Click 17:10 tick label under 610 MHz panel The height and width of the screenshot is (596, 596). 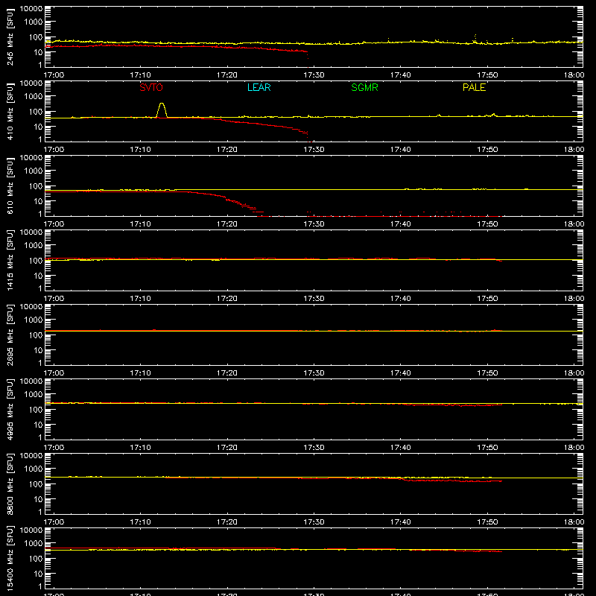click(140, 224)
